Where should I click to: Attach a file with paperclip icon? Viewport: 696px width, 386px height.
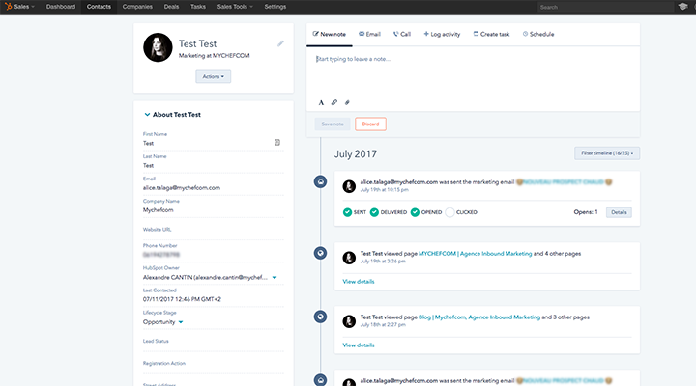coord(347,102)
